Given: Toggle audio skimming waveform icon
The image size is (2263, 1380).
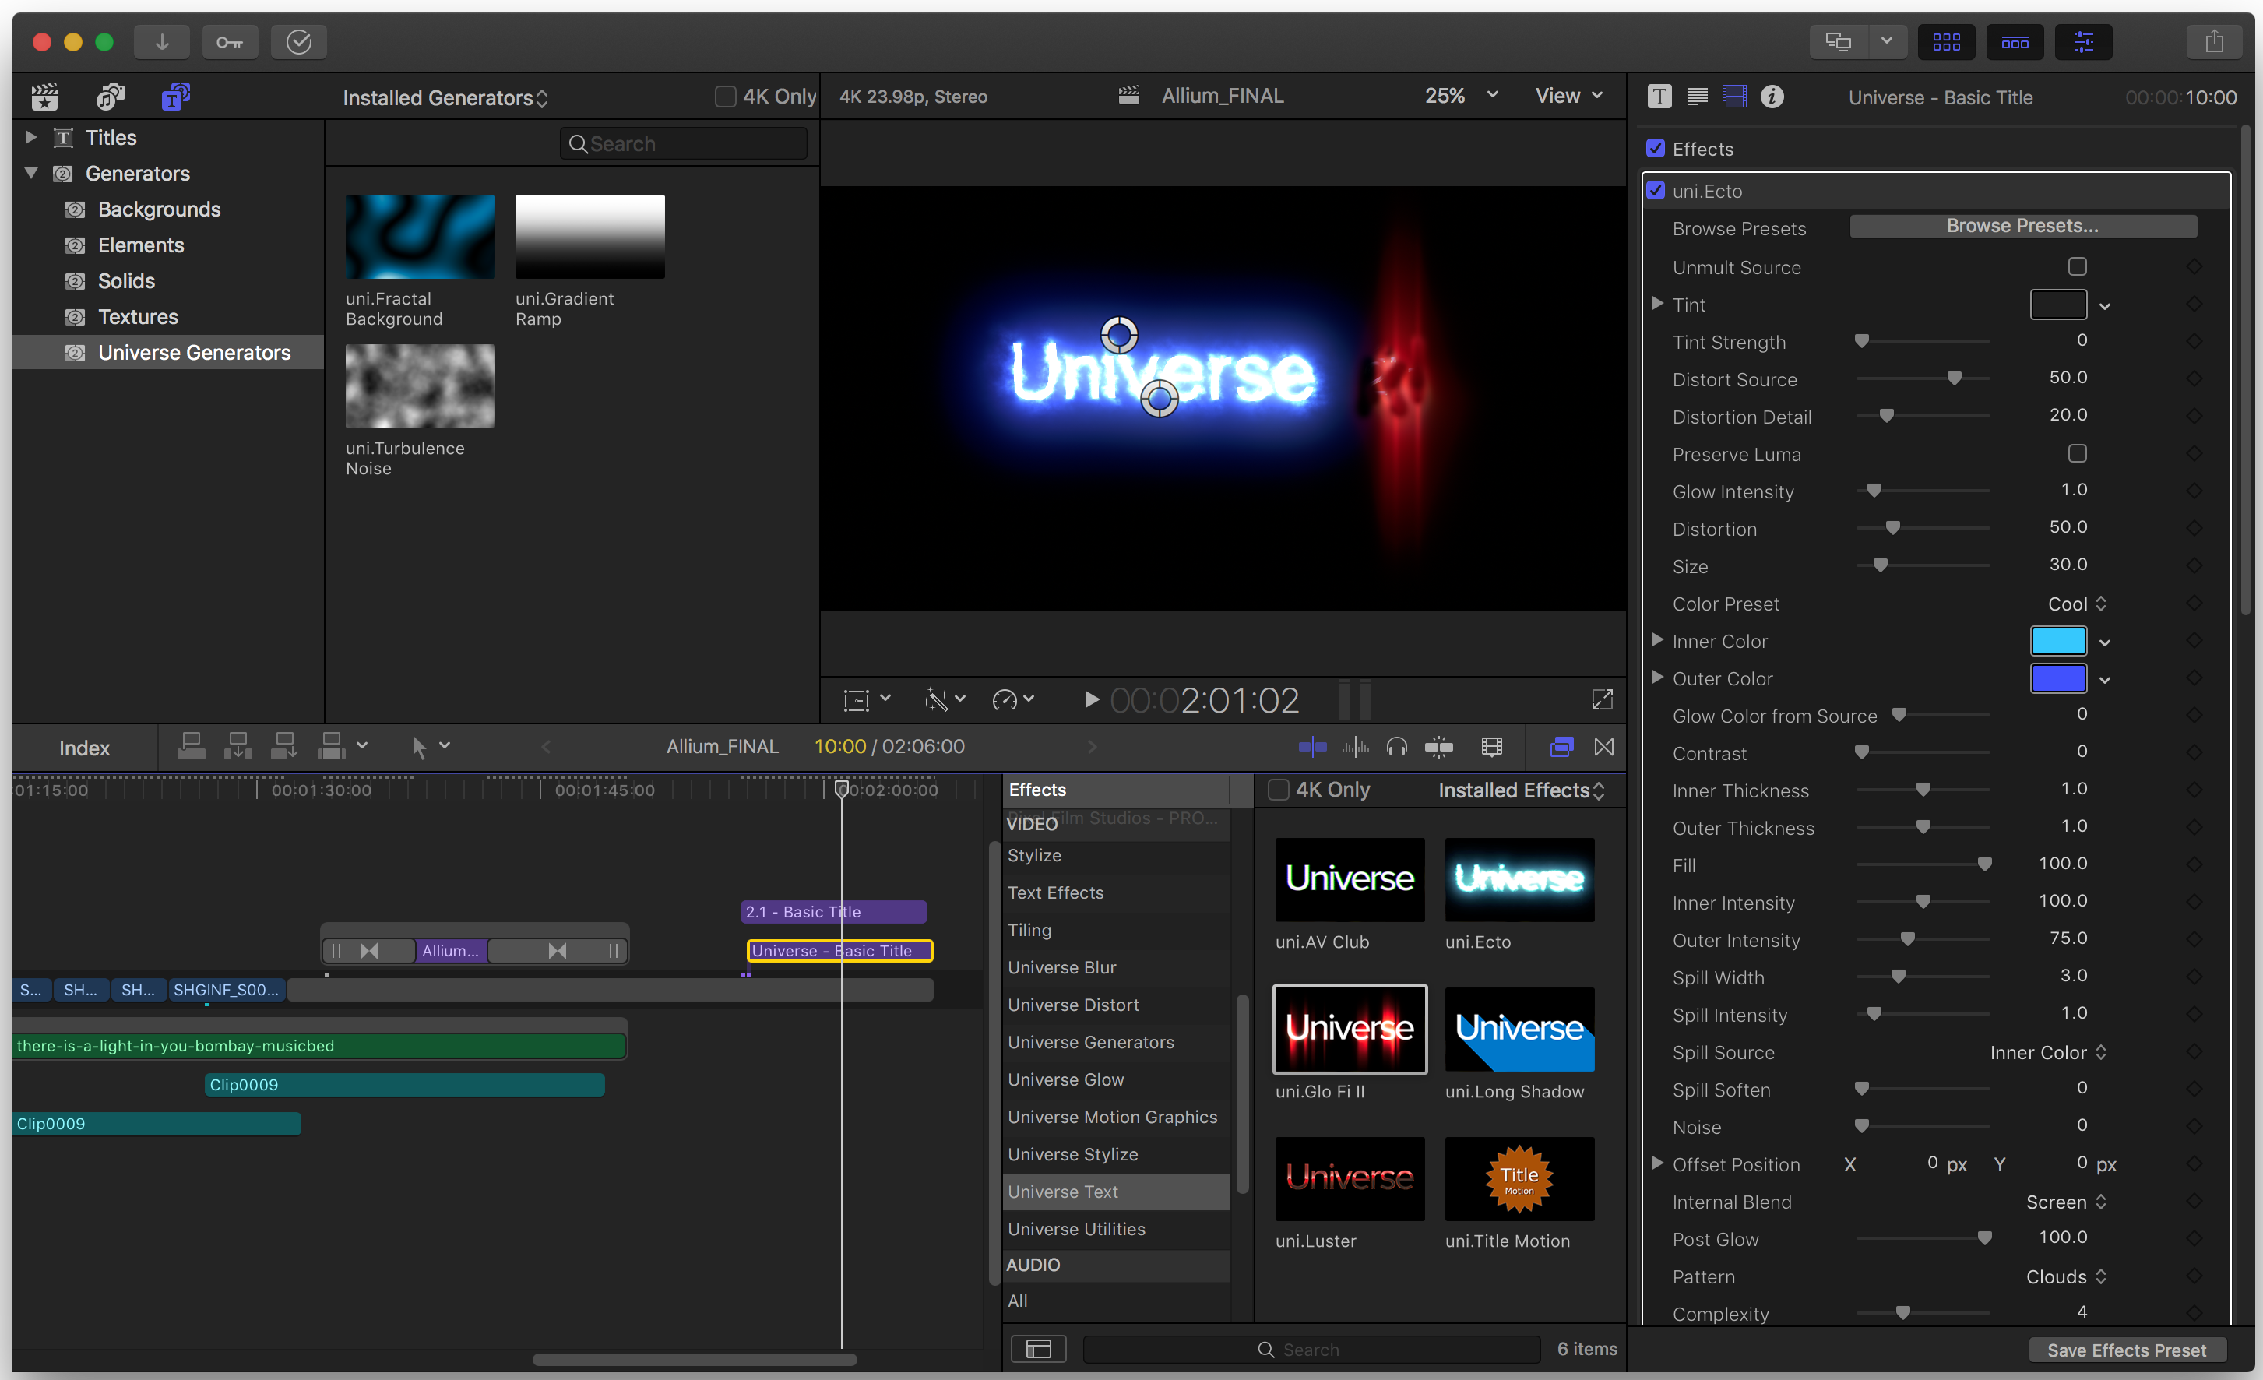Looking at the screenshot, I should (1355, 747).
